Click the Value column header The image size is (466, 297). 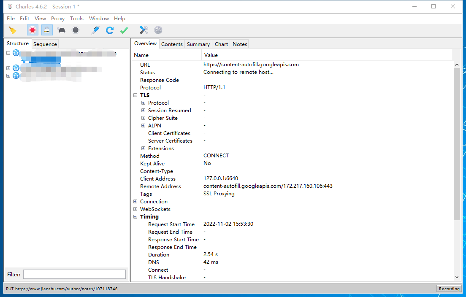click(327, 55)
